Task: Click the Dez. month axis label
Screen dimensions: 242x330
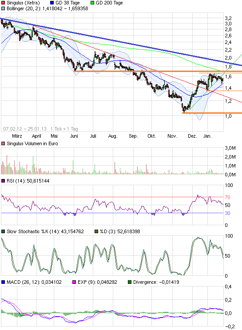Action: [192, 136]
